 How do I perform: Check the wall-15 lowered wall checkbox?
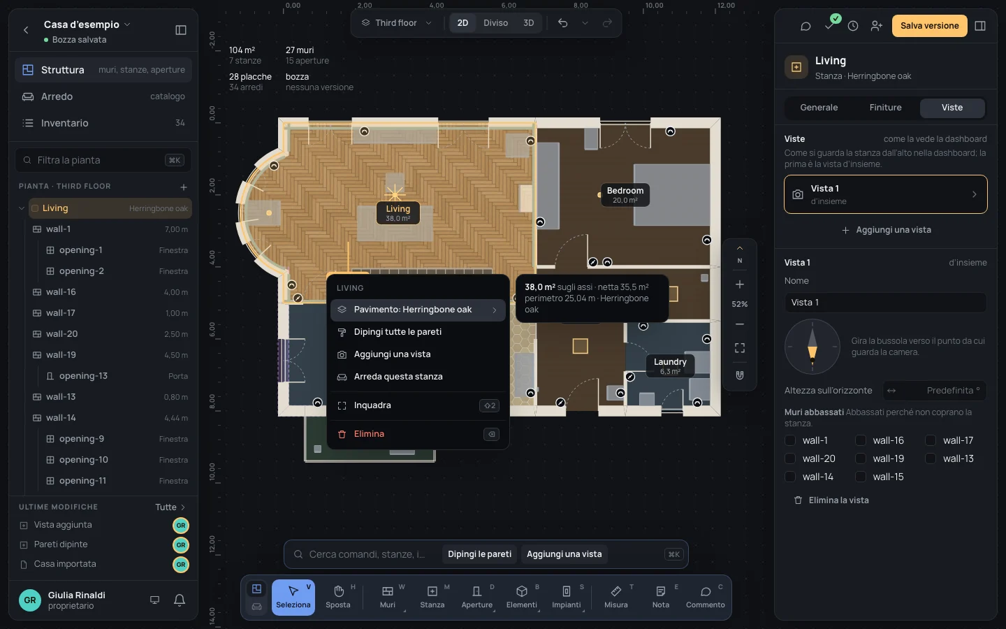861,477
